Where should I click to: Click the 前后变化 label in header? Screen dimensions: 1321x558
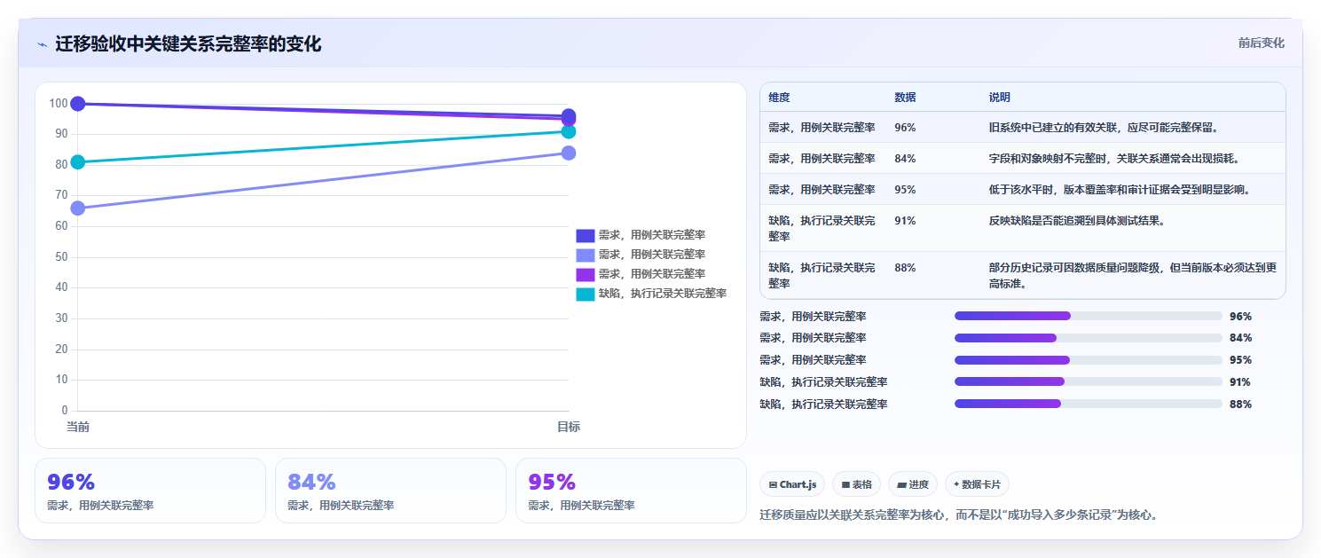pyautogui.click(x=1261, y=43)
